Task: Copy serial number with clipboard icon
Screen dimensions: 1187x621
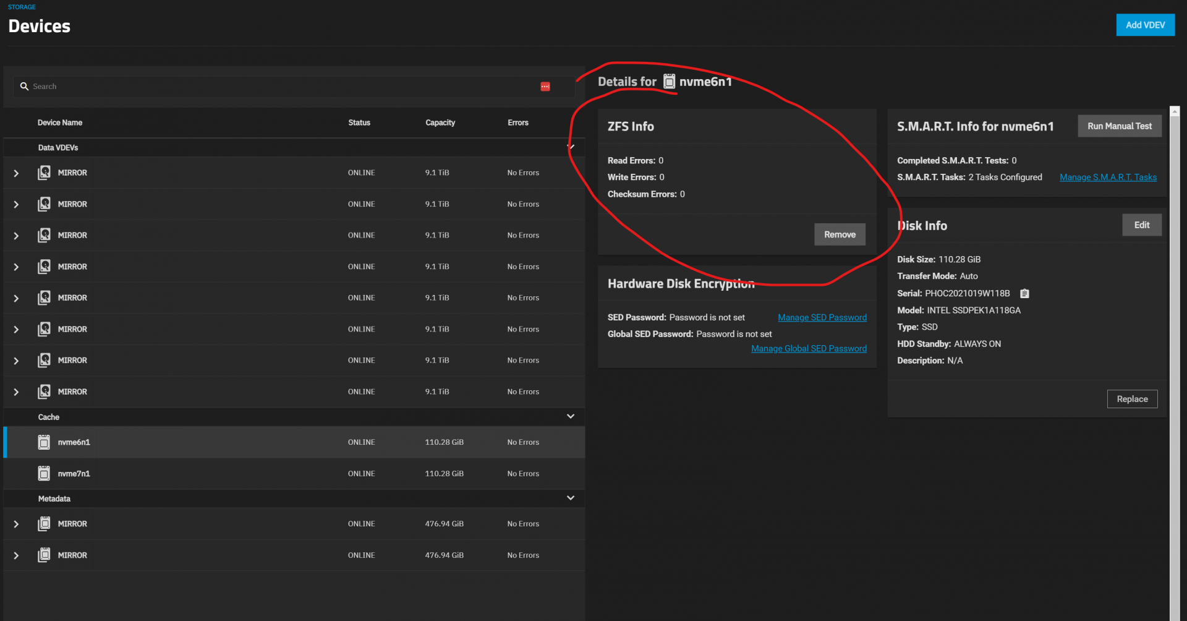Action: tap(1024, 294)
